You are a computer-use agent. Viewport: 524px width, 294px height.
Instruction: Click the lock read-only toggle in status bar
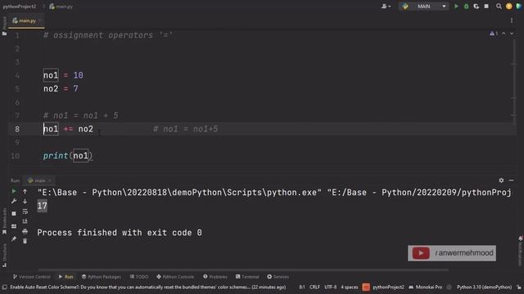pos(518,287)
